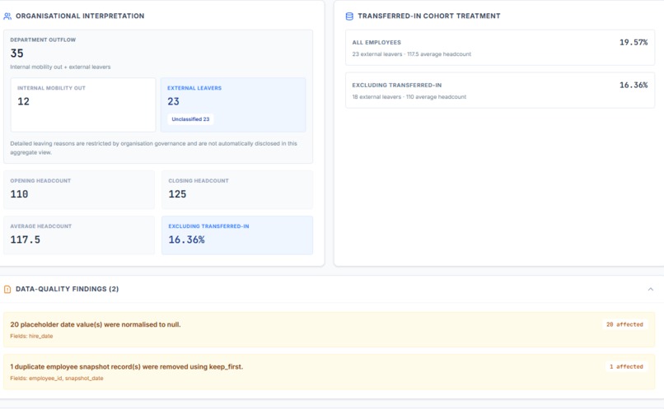Viewport: 664px width, 409px height.
Task: Click the Data-Quality Findings (2) heading
Action: tap(67, 289)
